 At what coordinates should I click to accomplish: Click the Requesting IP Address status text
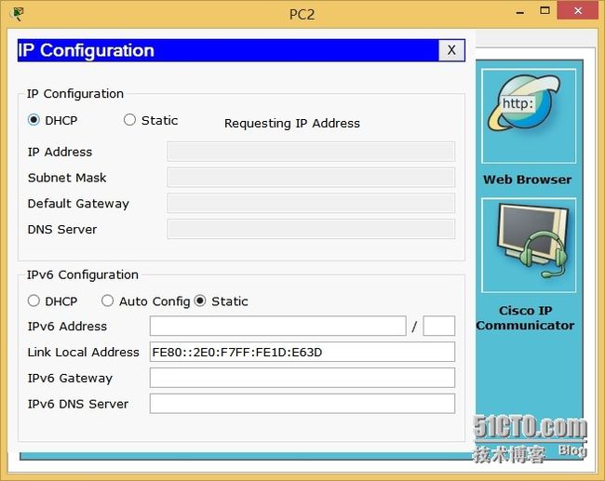[x=292, y=124]
